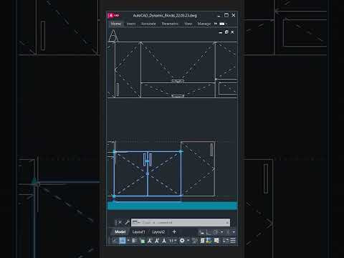344x258 pixels.
Task: Show hidden ribbon tabs with the double-arrow
Action: coord(216,24)
